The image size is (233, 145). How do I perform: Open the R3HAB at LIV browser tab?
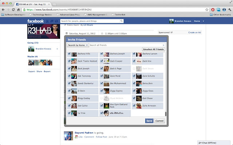32,4
